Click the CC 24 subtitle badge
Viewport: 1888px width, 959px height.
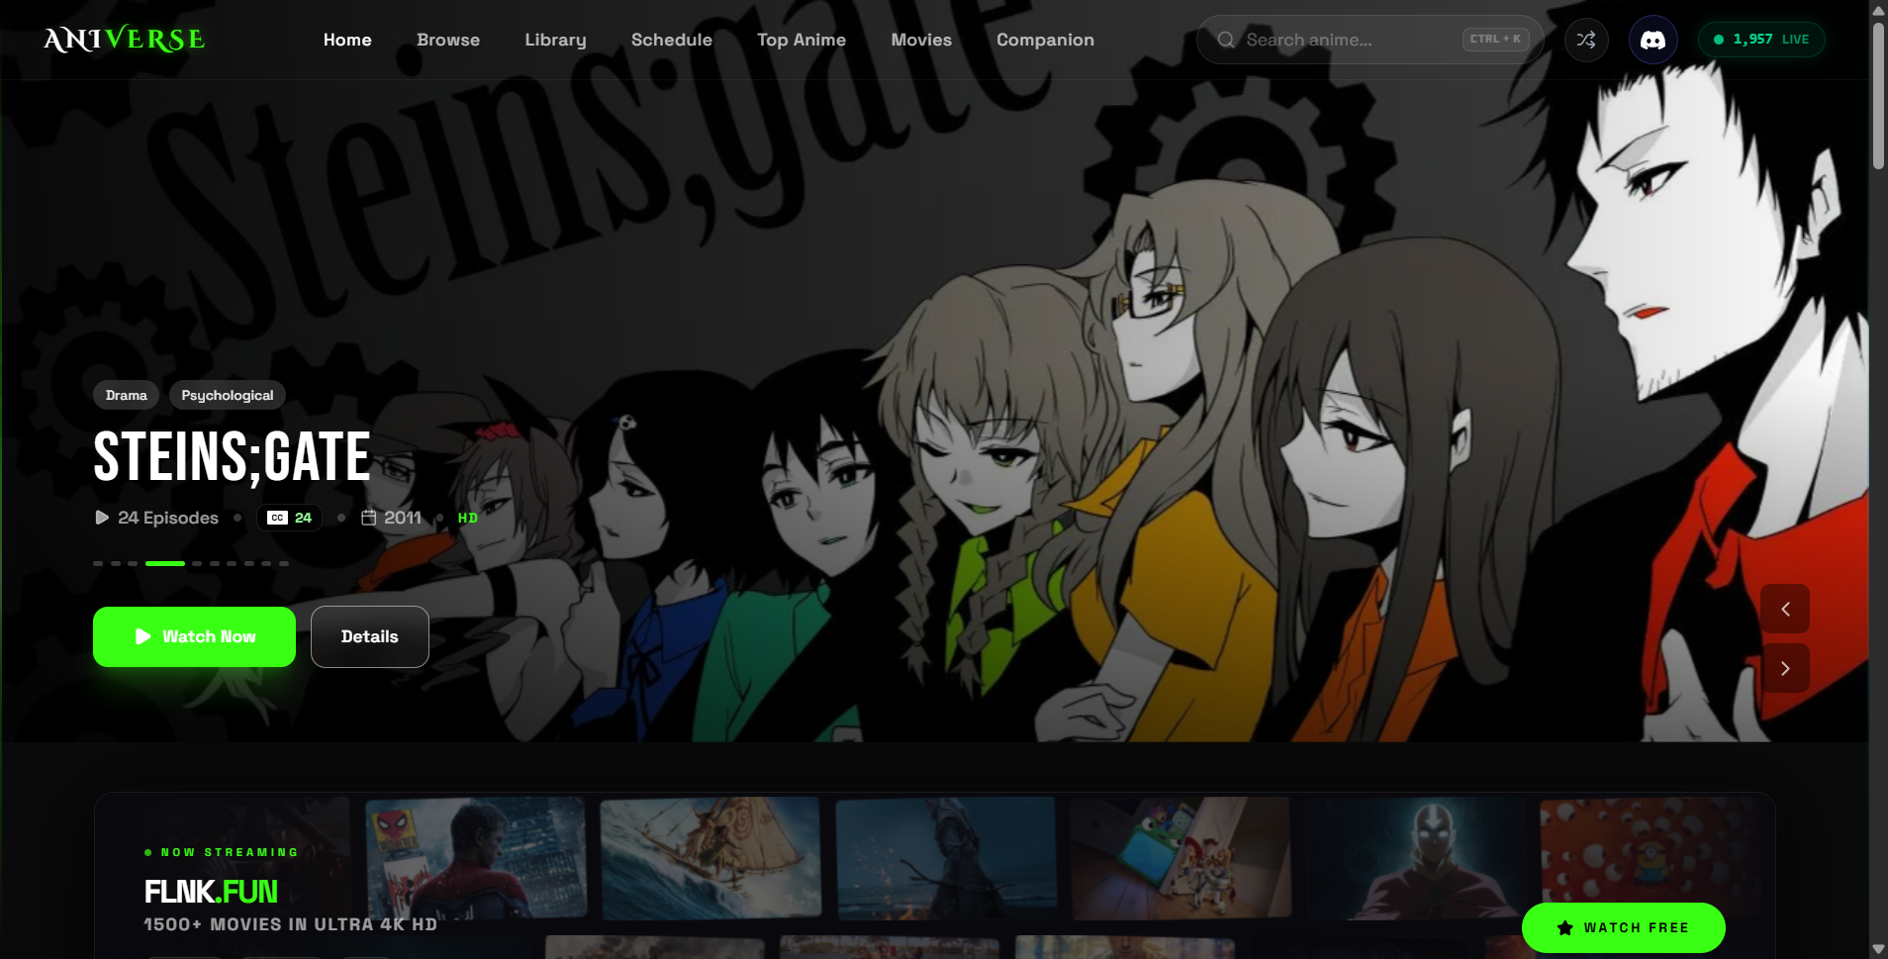(290, 518)
